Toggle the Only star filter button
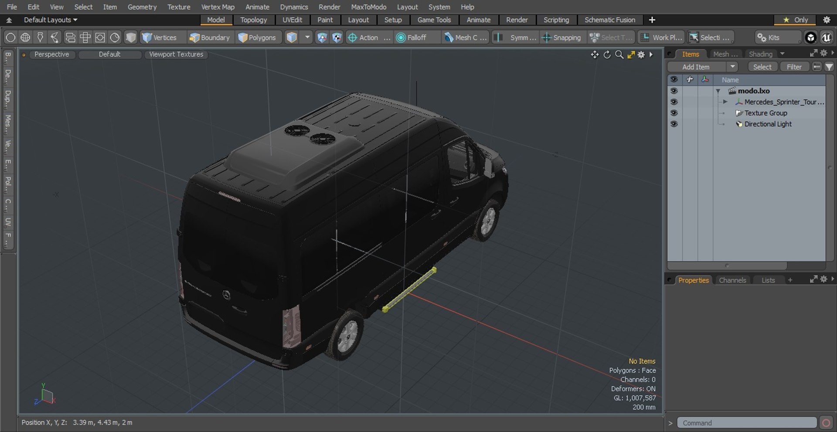The height and width of the screenshot is (432, 837). [x=796, y=20]
